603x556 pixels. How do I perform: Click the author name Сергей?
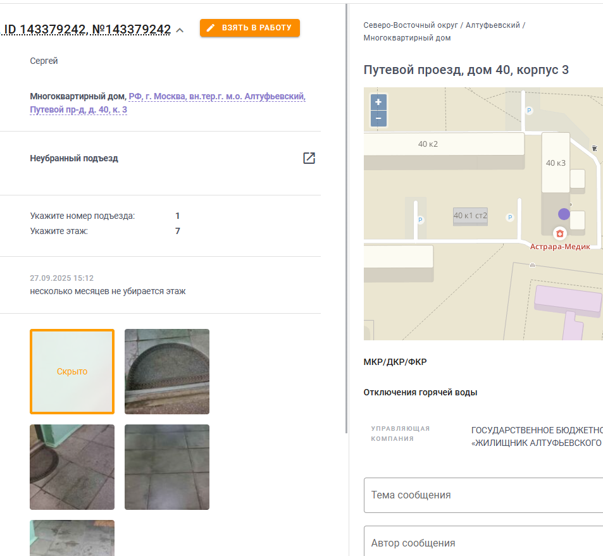[x=44, y=61]
